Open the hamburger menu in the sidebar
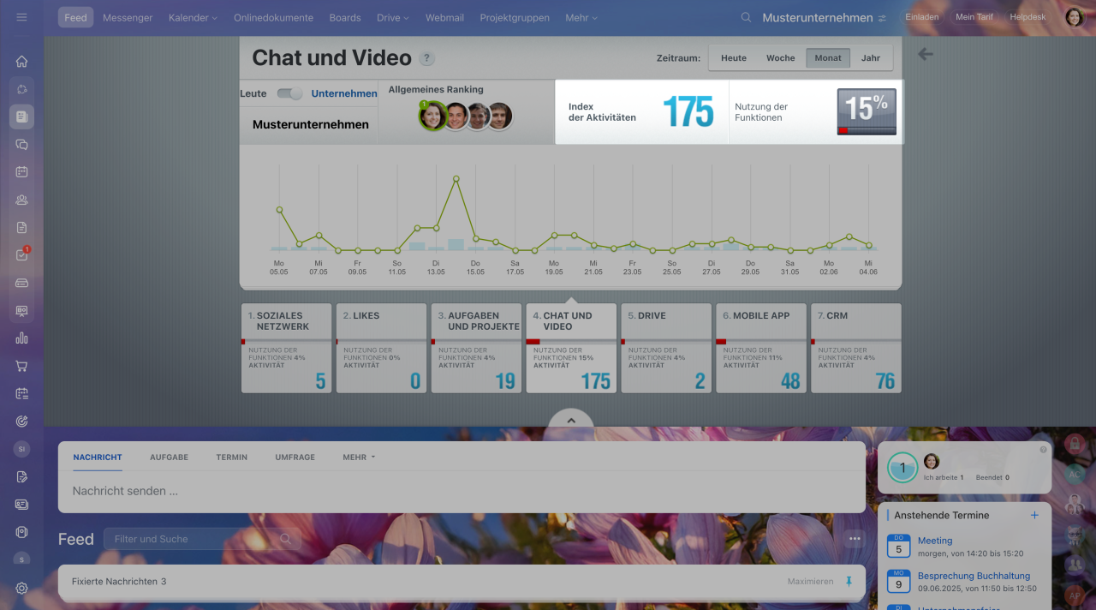 (x=21, y=17)
